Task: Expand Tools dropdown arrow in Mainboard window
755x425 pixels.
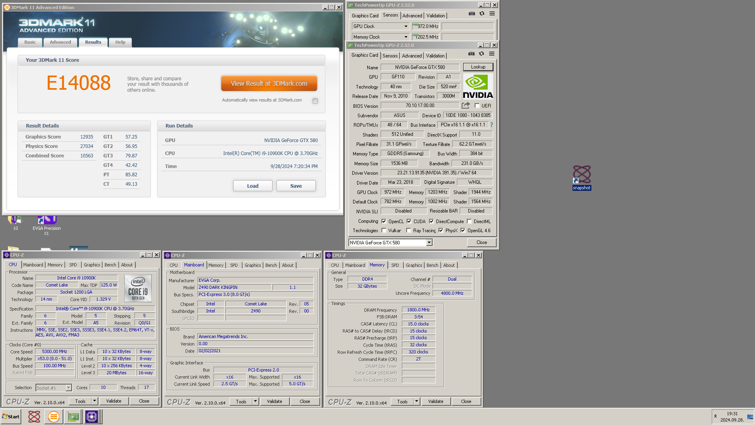Action: point(255,401)
